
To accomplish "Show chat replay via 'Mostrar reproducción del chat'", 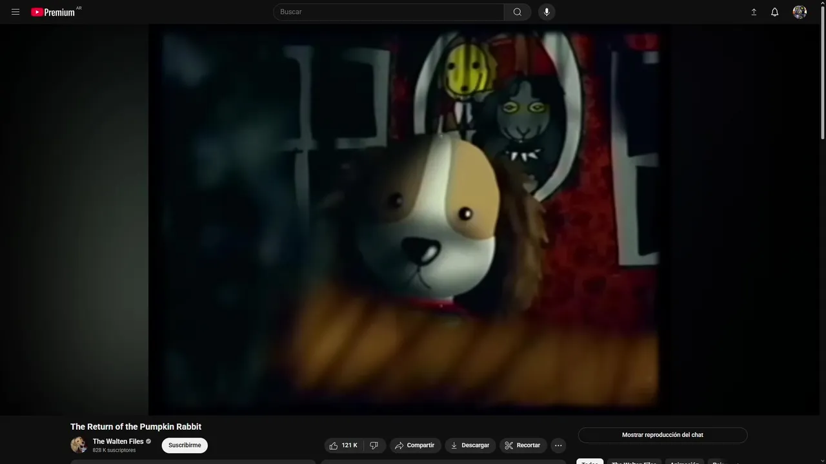I will click(663, 435).
